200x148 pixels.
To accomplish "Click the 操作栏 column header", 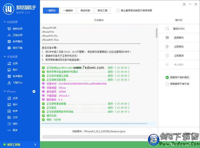I will pyautogui.click(x=179, y=20).
